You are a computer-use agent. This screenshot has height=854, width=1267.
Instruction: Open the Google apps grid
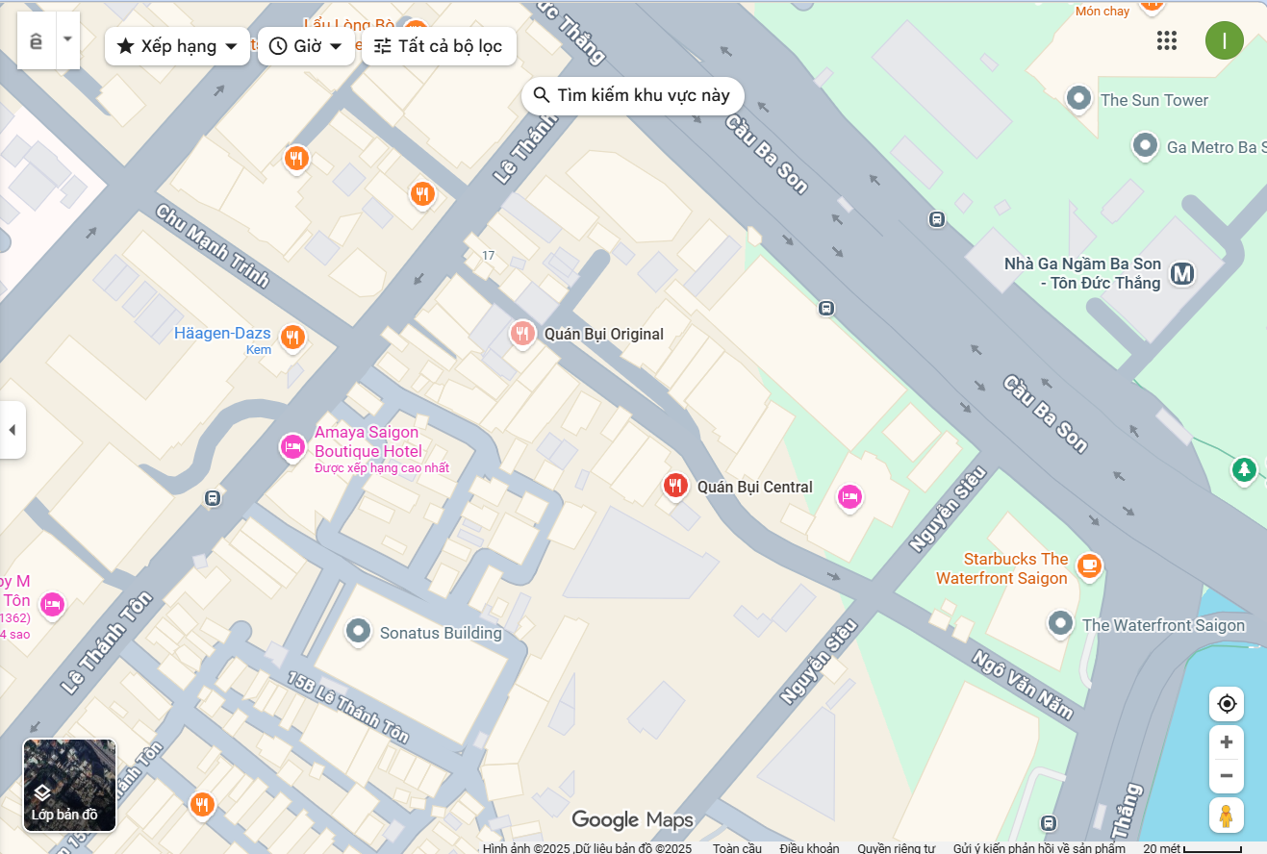tap(1167, 40)
